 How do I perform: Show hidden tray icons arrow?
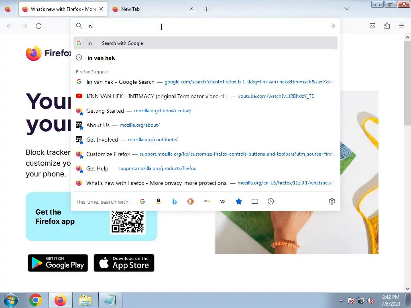341,300
